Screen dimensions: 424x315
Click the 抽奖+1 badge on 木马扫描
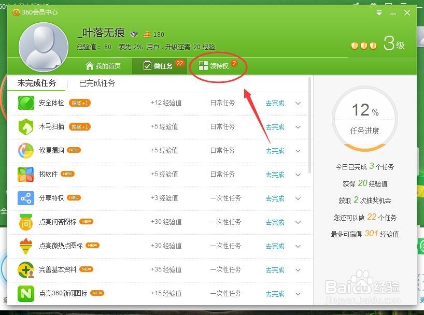pyautogui.click(x=80, y=127)
